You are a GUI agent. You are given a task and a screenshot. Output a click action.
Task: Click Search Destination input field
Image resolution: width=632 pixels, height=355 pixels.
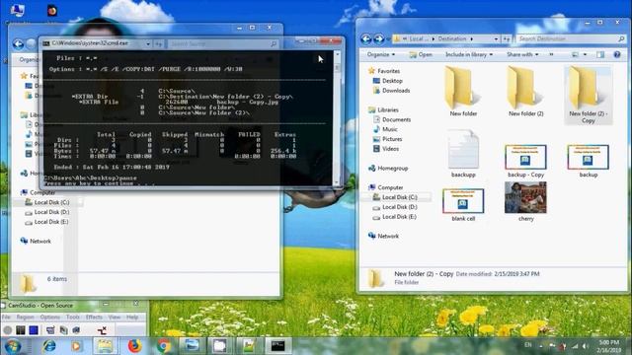pyautogui.click(x=567, y=38)
